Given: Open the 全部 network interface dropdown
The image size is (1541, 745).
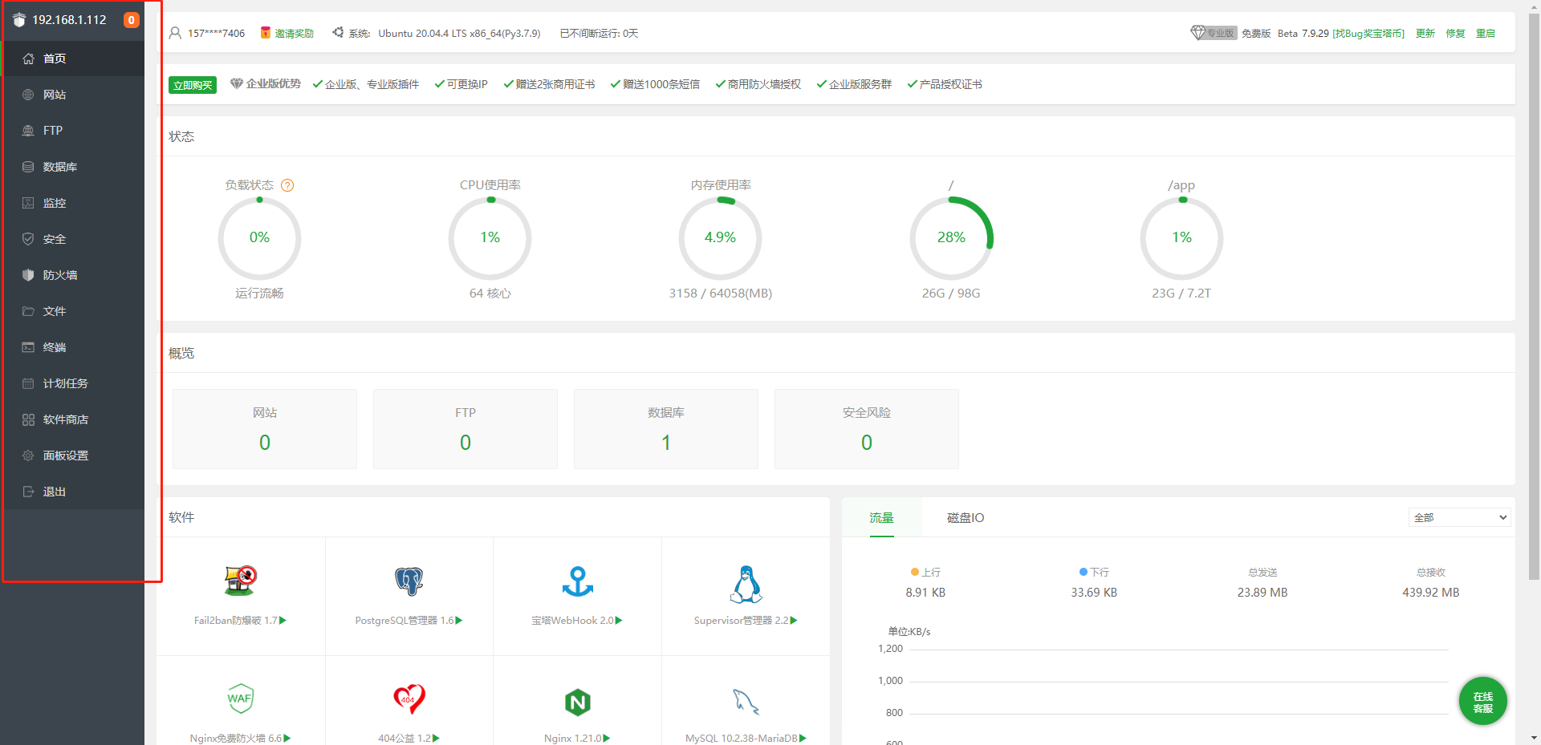Looking at the screenshot, I should coord(1460,517).
